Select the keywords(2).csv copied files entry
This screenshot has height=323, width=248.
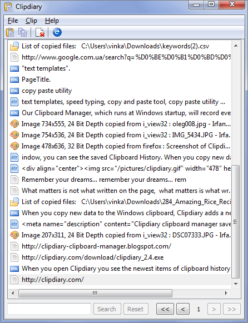click(120, 46)
